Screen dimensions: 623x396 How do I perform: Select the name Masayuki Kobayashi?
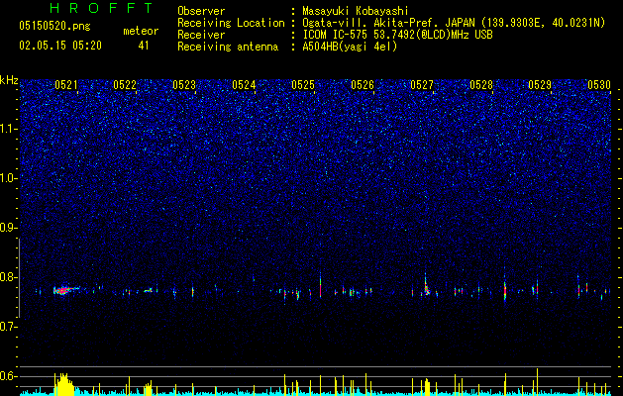(356, 11)
